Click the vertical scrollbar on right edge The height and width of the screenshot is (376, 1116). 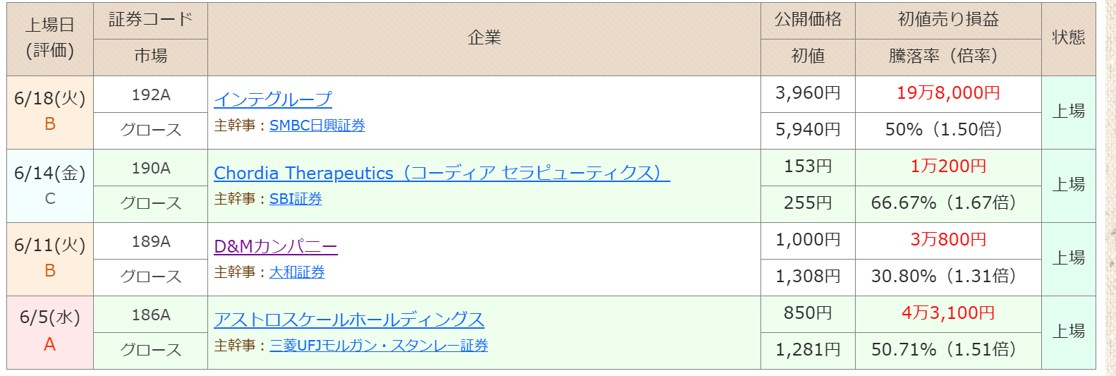(1111, 188)
